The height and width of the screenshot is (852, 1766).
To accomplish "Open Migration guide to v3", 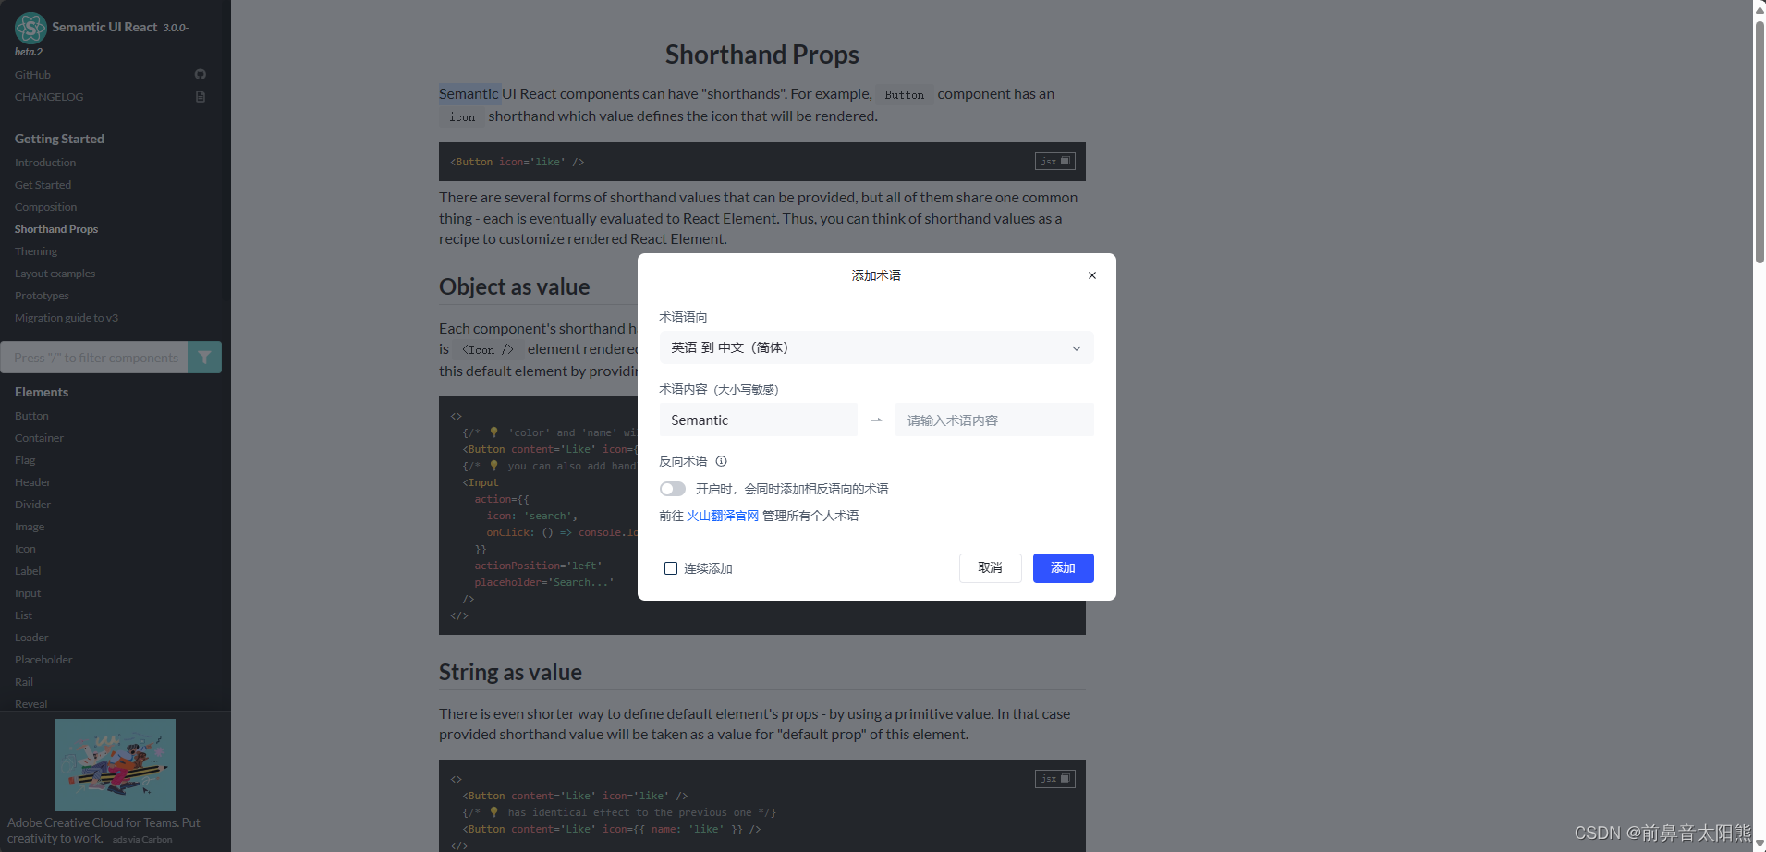I will pos(67,318).
